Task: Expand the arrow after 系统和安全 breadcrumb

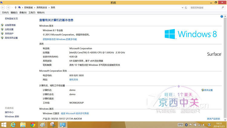Action: click(49, 8)
